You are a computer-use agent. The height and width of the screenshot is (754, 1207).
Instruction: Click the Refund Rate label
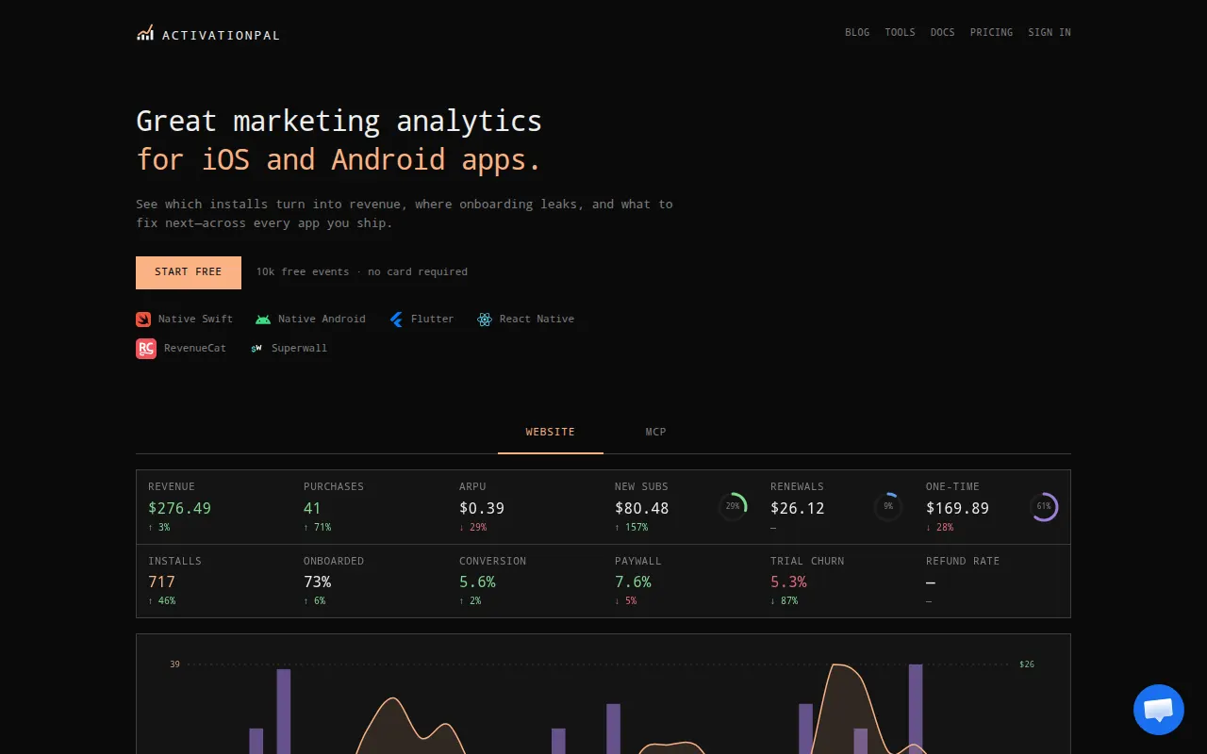coord(963,561)
